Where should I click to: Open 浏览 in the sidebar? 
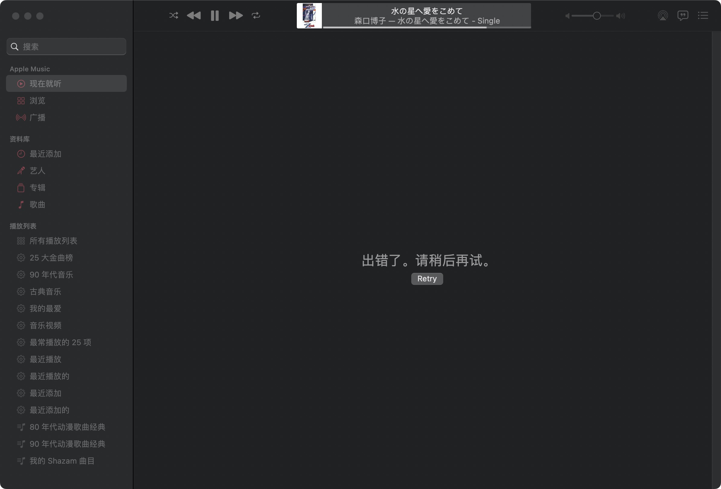[x=37, y=101]
